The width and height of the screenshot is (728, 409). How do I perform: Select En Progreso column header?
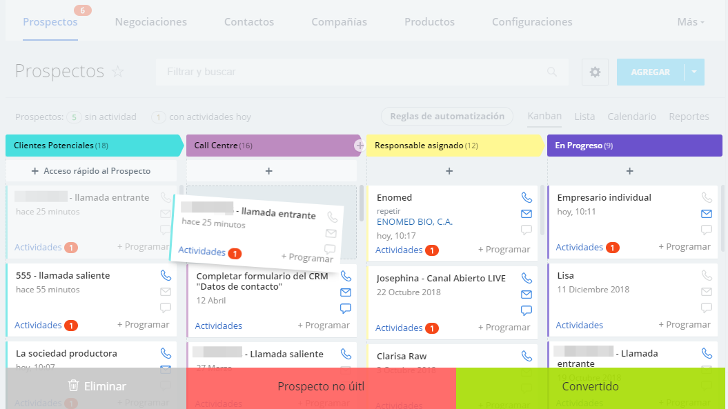(635, 146)
